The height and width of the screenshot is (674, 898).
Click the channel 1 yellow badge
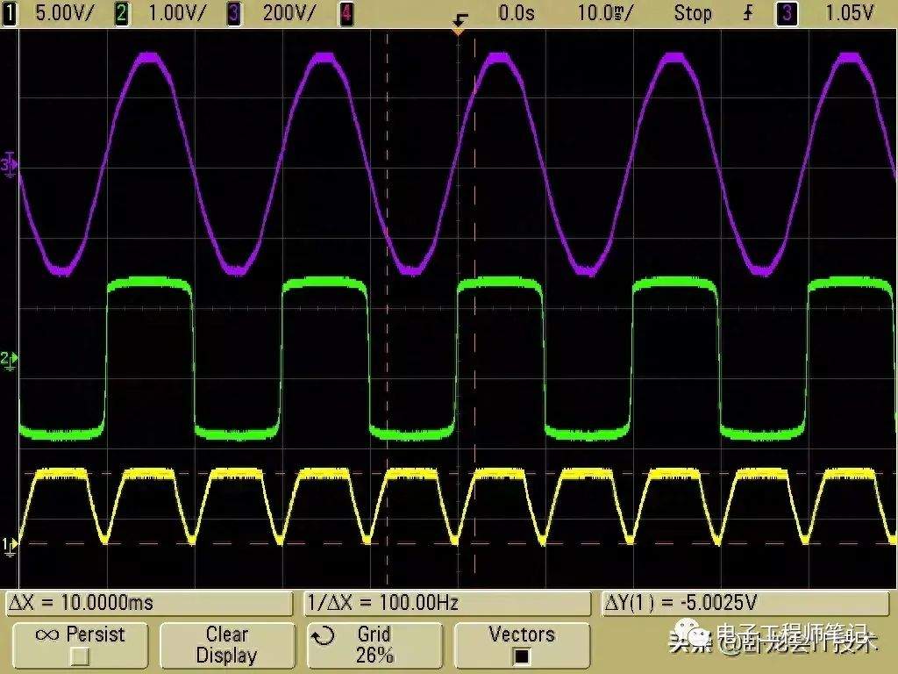tap(11, 13)
